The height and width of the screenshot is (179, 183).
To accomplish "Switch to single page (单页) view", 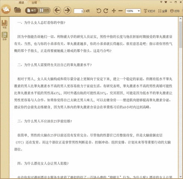I will pos(32,10).
